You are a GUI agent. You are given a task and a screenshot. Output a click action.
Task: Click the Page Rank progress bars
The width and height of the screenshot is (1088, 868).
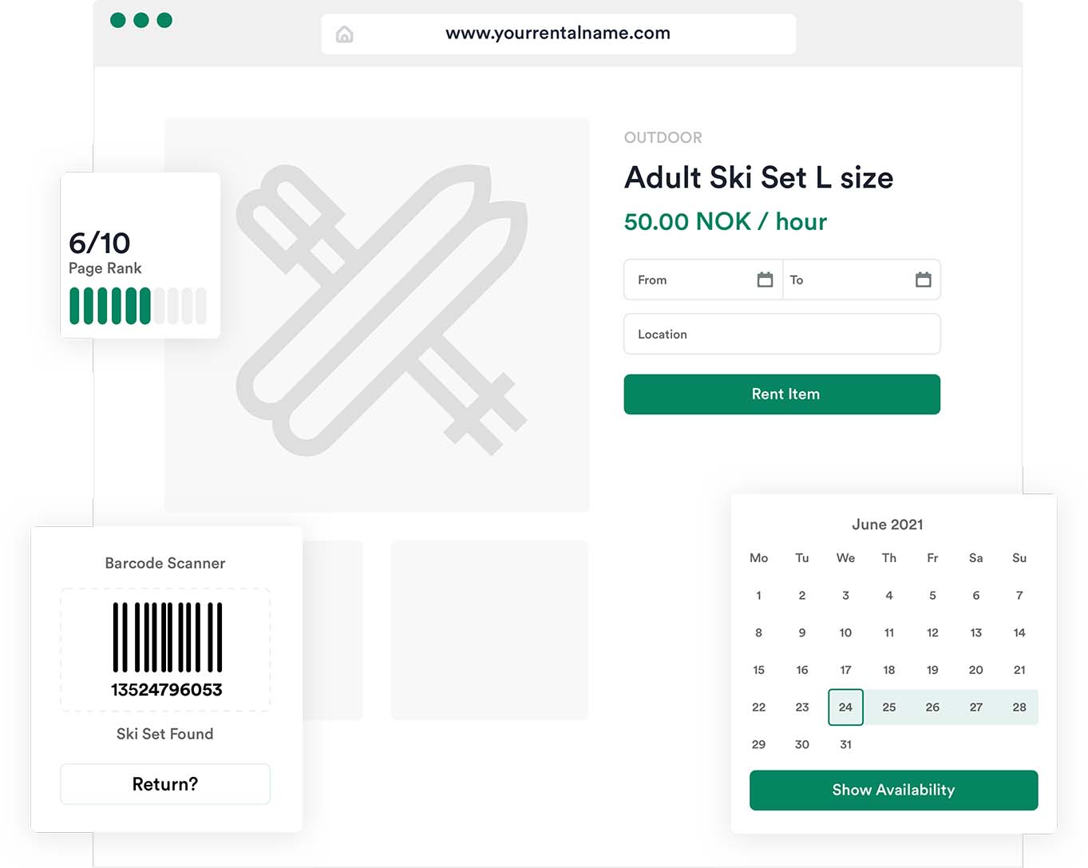[x=138, y=306]
